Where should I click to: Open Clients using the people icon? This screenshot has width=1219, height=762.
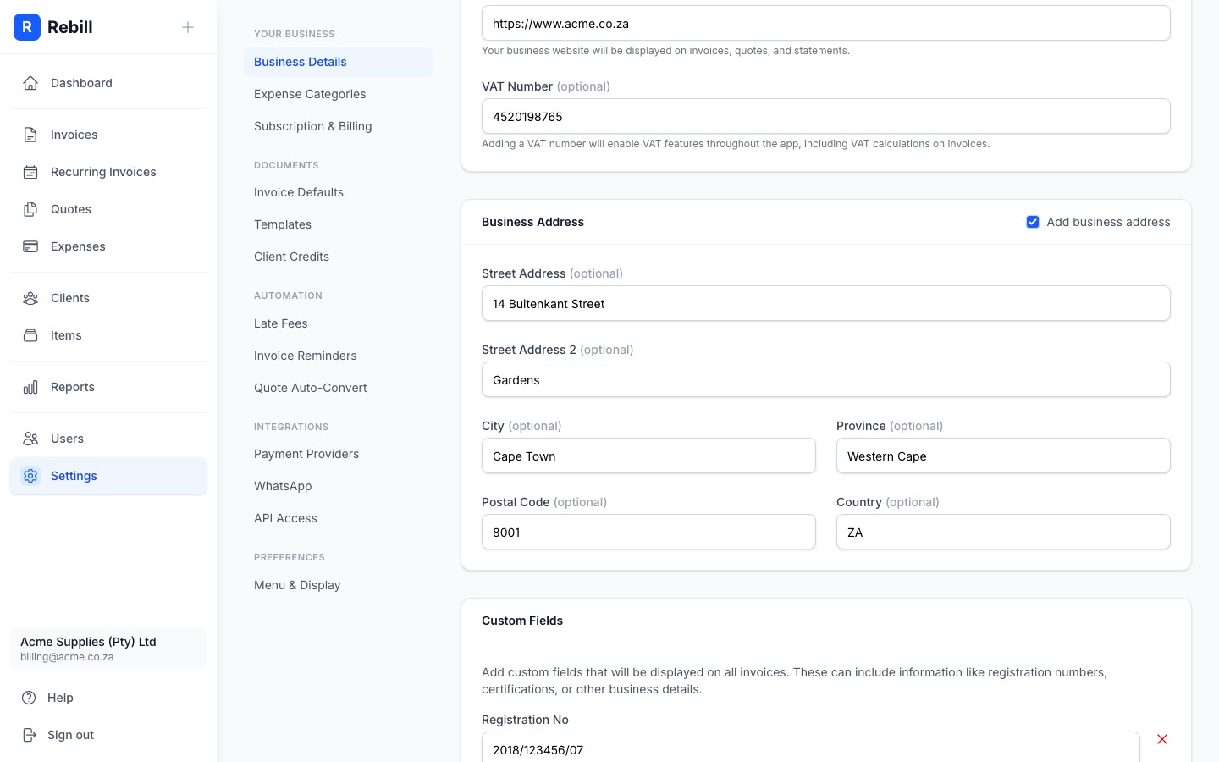pyautogui.click(x=30, y=298)
